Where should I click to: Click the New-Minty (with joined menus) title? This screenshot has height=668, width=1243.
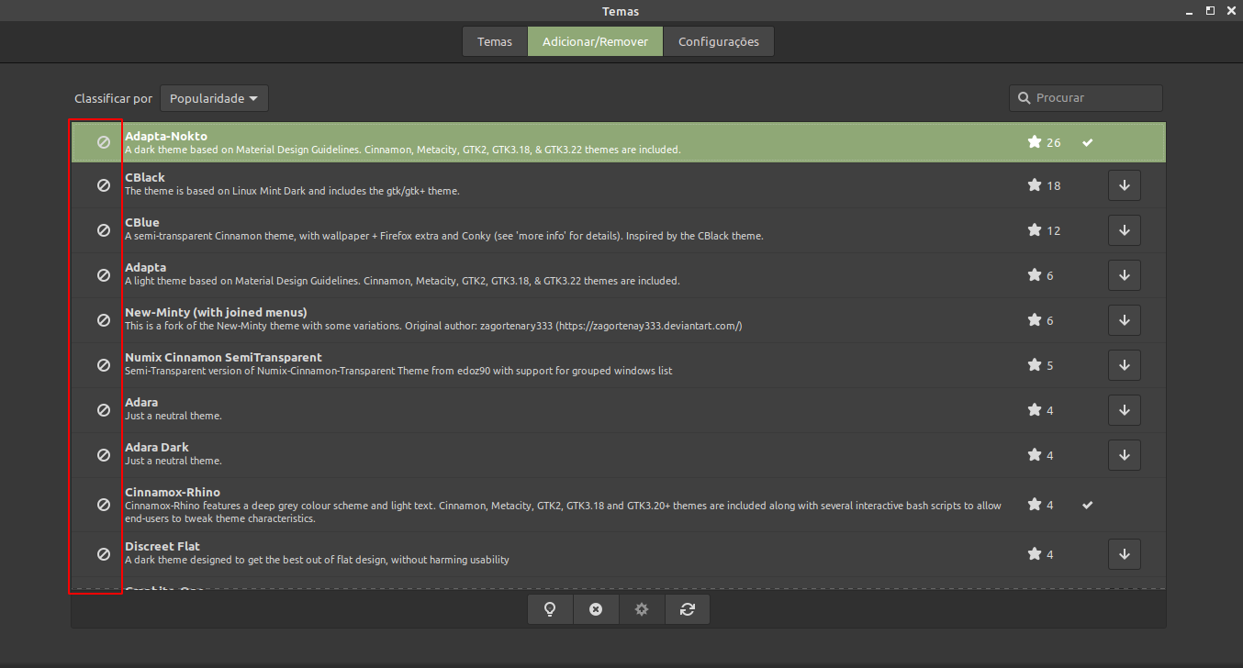click(216, 312)
